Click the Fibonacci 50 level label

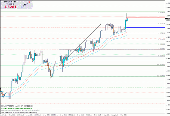click(161, 44)
